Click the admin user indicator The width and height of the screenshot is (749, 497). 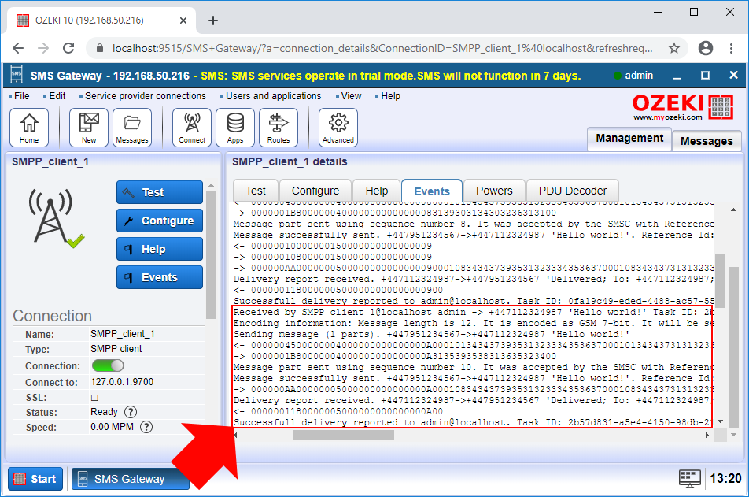633,75
